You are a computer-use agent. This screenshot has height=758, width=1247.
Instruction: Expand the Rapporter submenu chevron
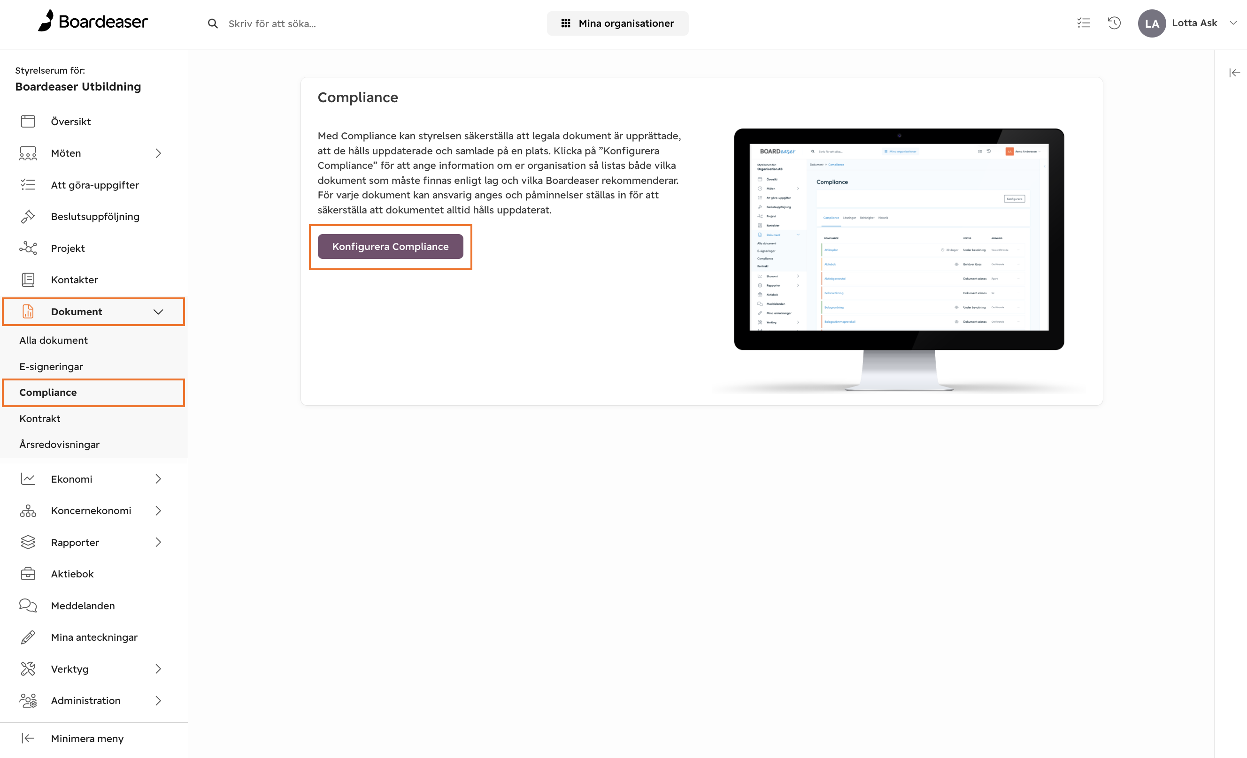click(x=158, y=542)
